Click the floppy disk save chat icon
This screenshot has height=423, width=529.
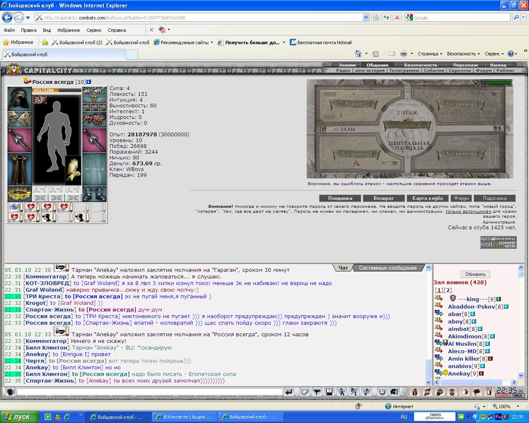(329, 392)
